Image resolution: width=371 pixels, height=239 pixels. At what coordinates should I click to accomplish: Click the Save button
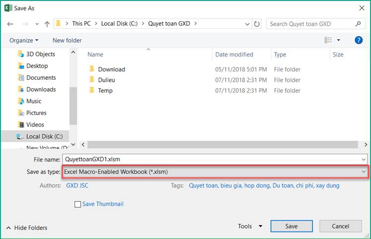pos(291,226)
